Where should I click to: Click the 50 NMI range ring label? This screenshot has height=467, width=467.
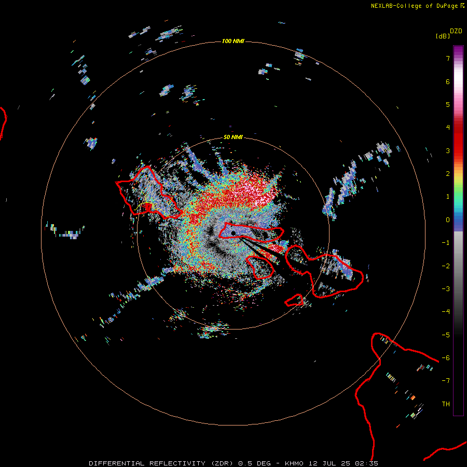coord(233,137)
